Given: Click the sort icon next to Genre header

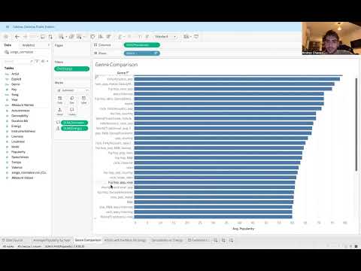Looking at the screenshot, I should click(x=127, y=73).
